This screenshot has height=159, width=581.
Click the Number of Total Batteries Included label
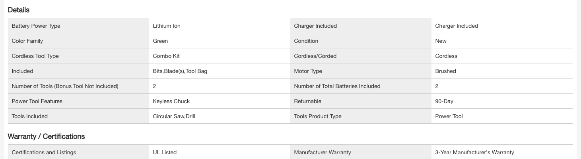point(337,86)
